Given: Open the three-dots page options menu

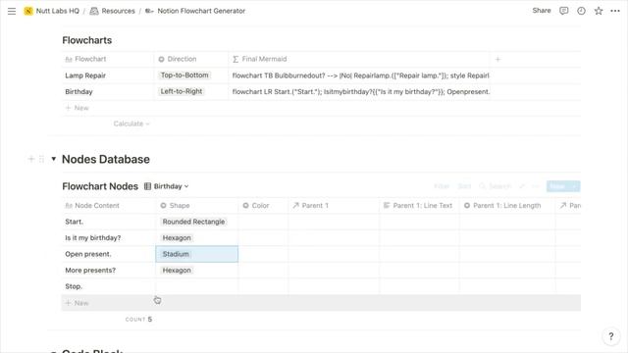Looking at the screenshot, I should [x=615, y=11].
